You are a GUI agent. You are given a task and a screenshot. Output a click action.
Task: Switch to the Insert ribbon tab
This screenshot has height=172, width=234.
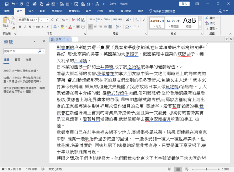[31, 11]
